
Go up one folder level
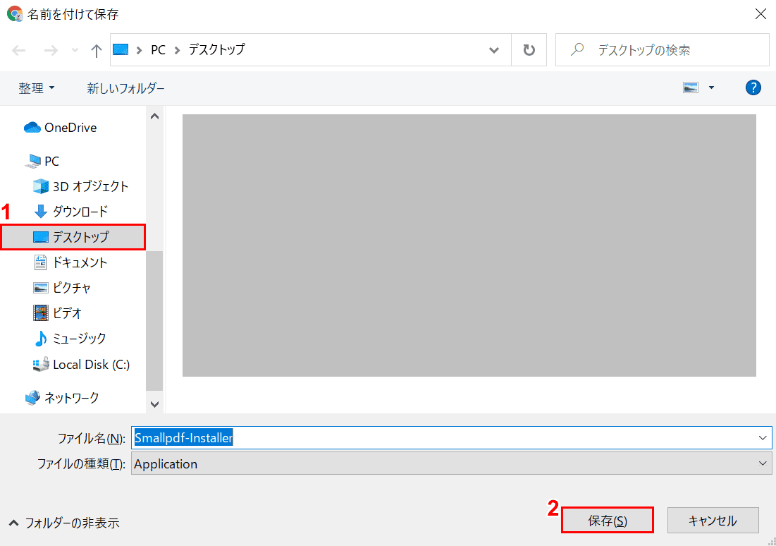[96, 50]
